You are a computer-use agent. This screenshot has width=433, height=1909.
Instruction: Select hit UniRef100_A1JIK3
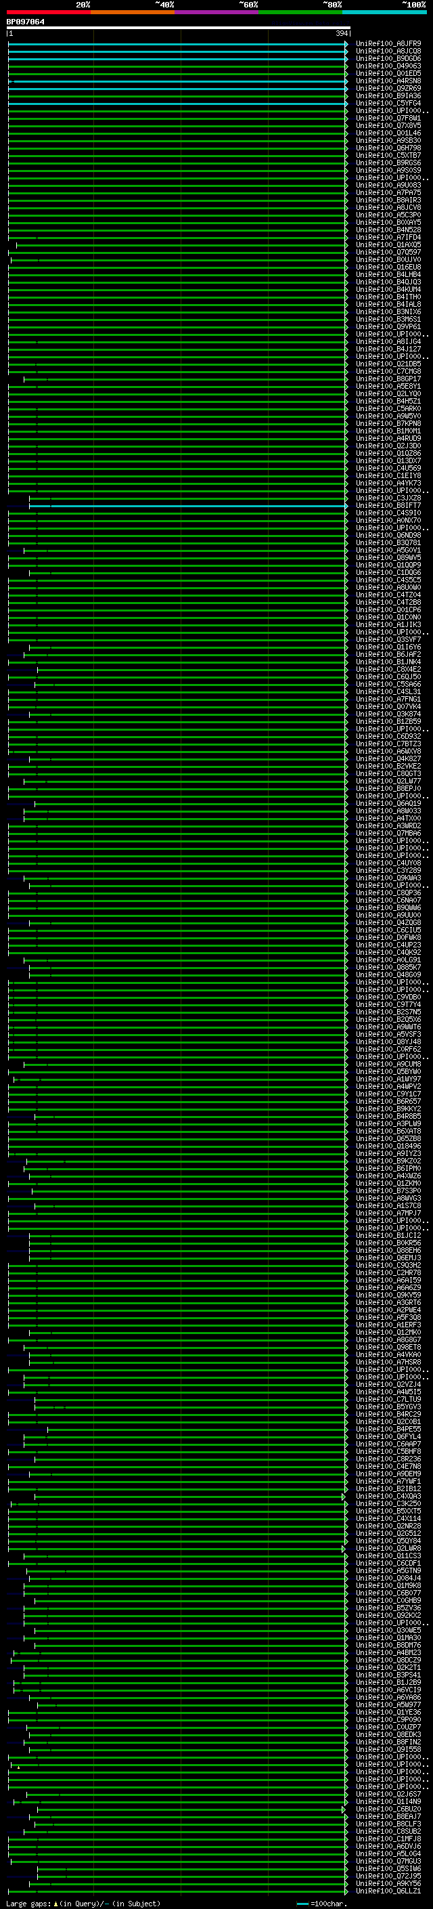pos(388,625)
